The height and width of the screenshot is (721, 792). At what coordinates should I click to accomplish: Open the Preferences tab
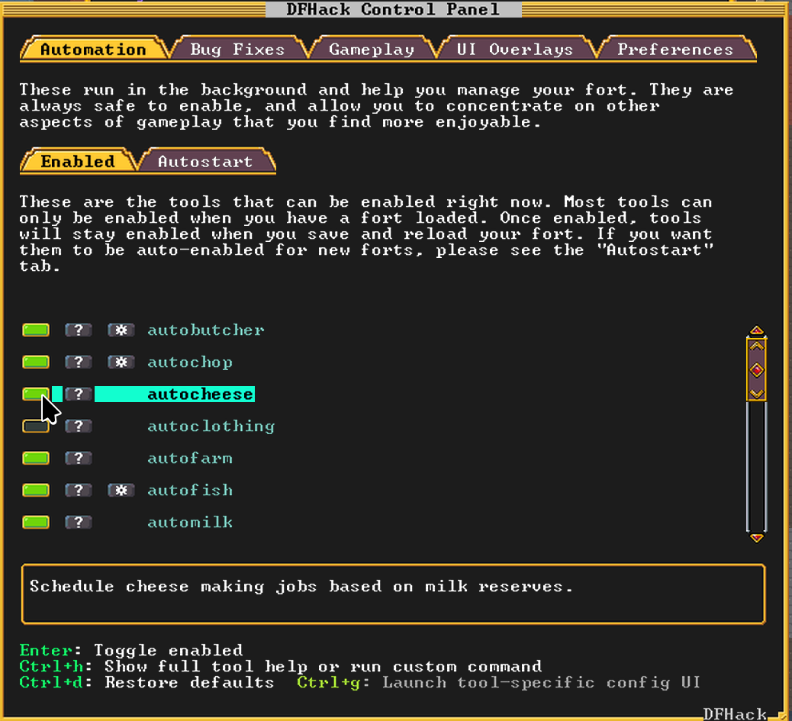pos(674,48)
